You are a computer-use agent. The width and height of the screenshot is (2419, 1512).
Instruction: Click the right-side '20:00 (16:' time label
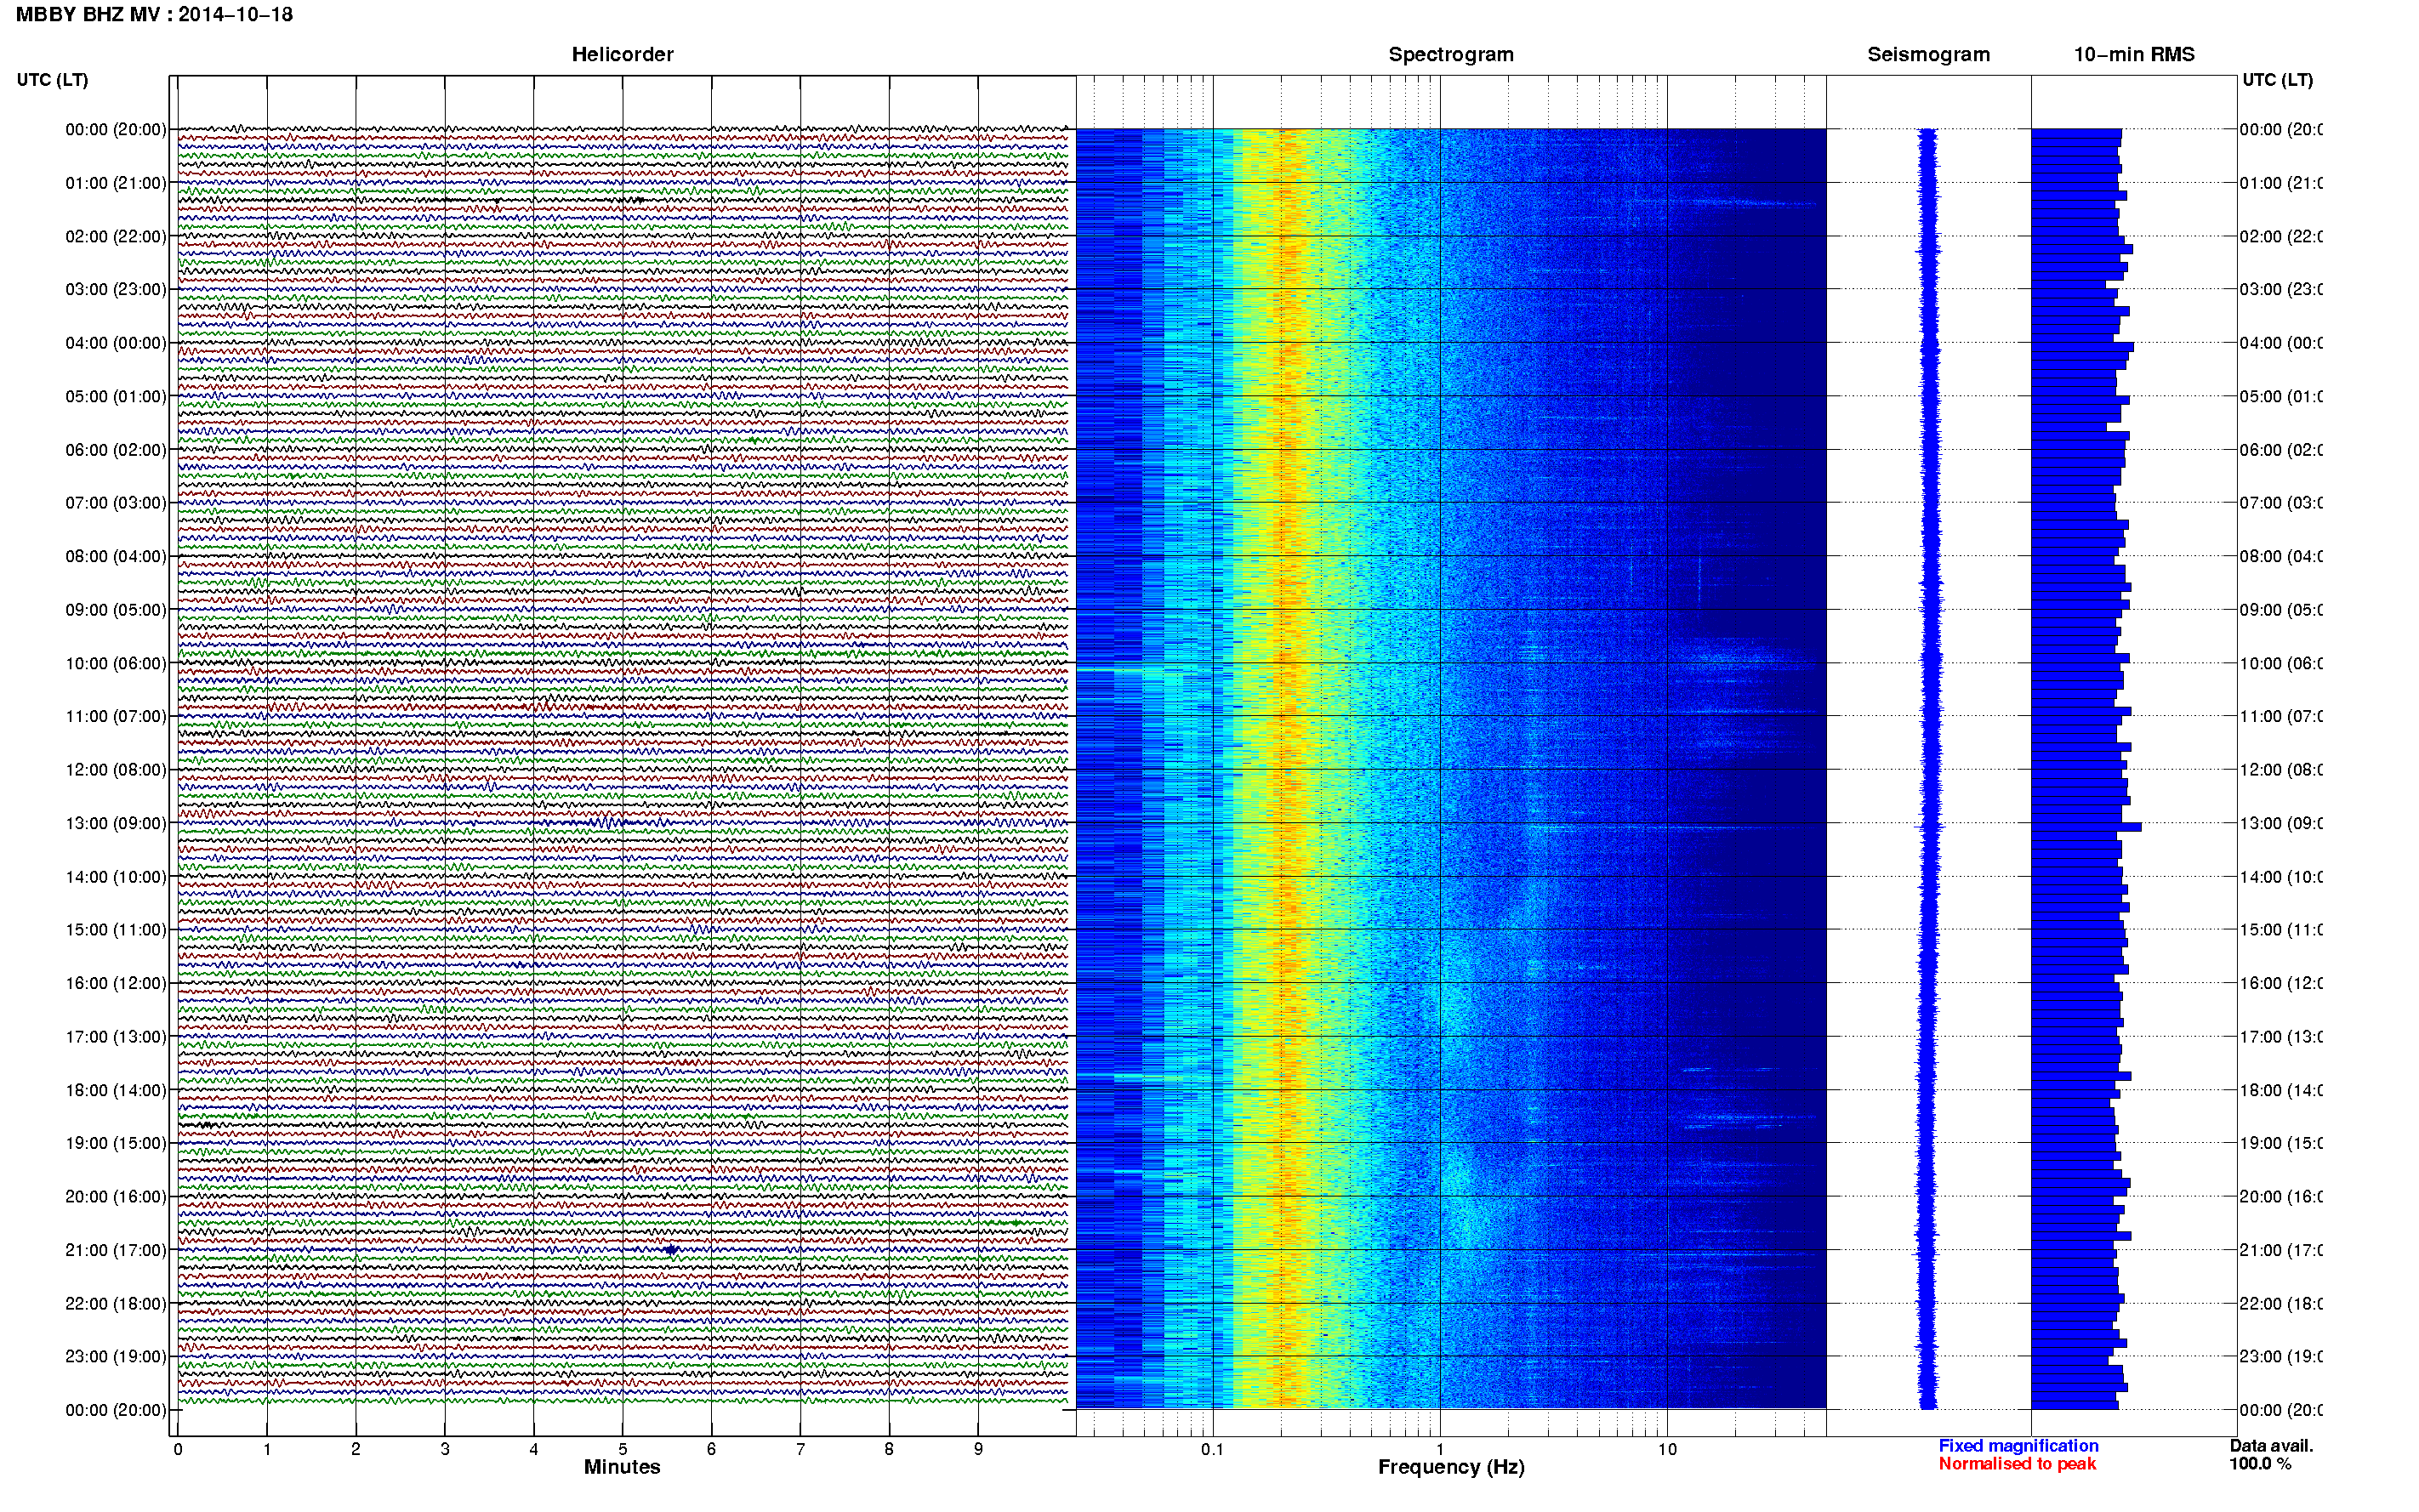(x=2281, y=1196)
